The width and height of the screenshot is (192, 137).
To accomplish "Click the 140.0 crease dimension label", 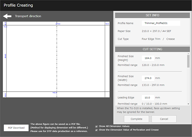I will click(x=55, y=93).
